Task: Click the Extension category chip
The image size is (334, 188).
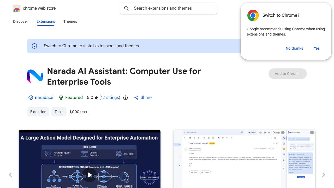Action: point(38,112)
